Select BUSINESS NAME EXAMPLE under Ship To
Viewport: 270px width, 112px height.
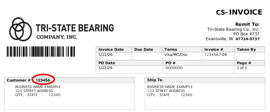pos(170,87)
